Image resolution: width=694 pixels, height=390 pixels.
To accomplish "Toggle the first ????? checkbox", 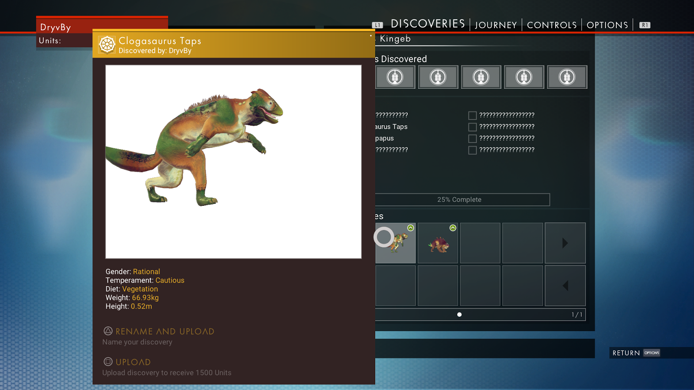I will click(x=472, y=115).
